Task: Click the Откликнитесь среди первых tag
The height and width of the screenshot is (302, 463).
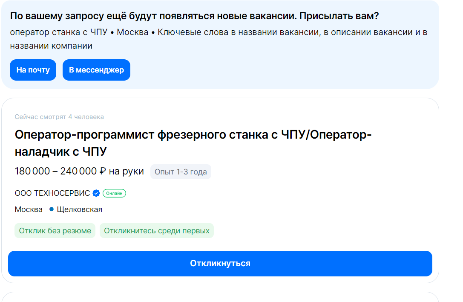Action: (x=157, y=231)
